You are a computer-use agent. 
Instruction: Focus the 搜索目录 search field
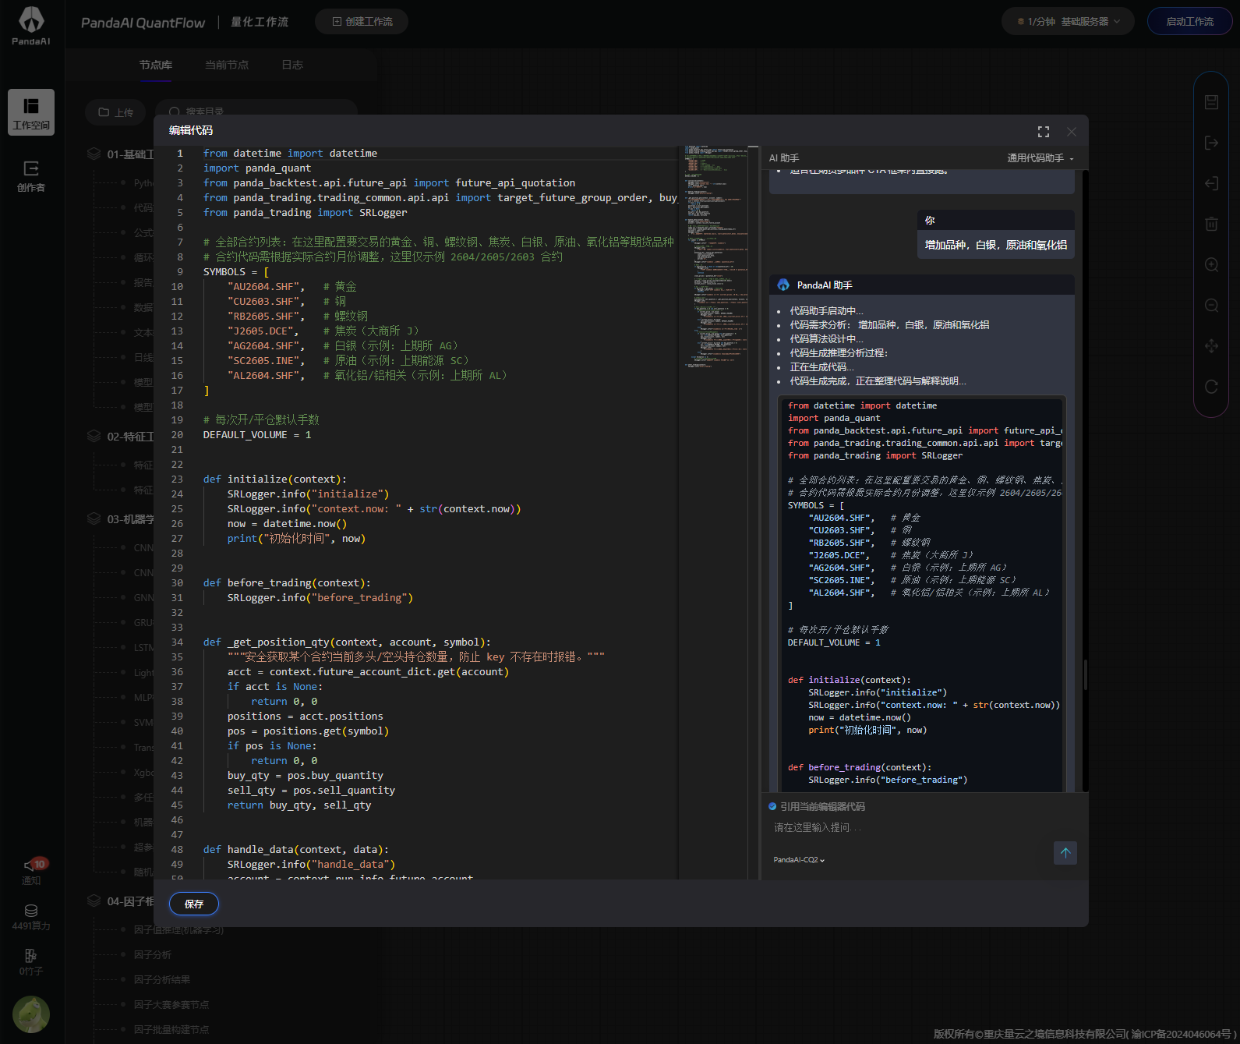coord(256,112)
